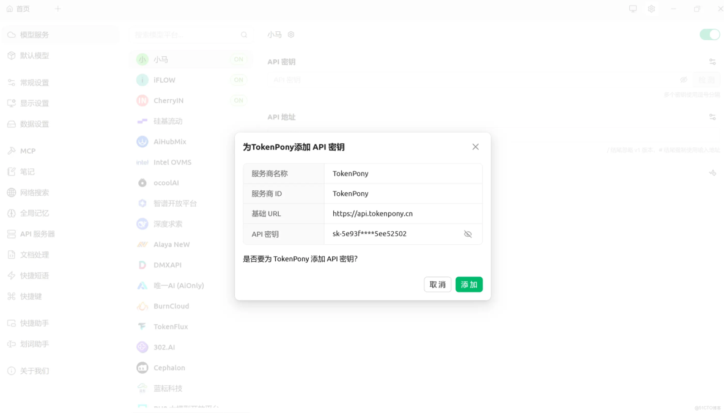The width and height of the screenshot is (724, 413).
Task: Click the TokenFlux provider logo
Action: 142,326
